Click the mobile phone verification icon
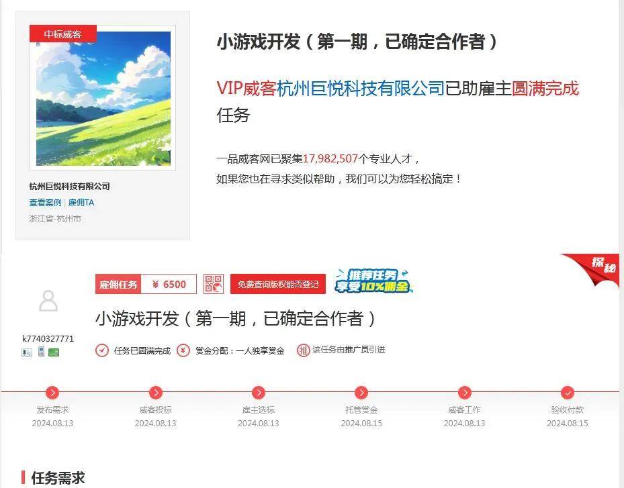The image size is (624, 488). [x=41, y=352]
